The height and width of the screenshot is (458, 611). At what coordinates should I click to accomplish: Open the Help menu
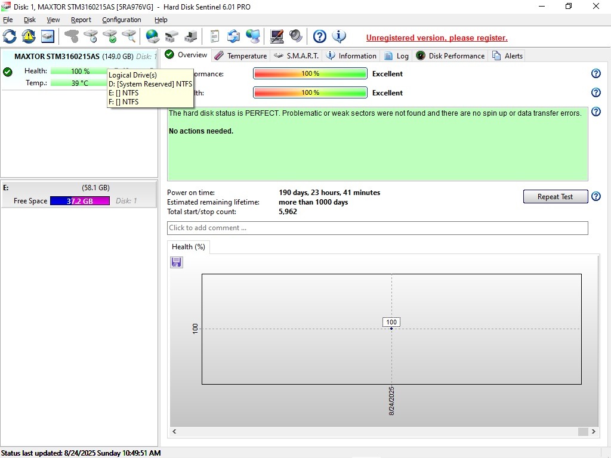coord(161,20)
